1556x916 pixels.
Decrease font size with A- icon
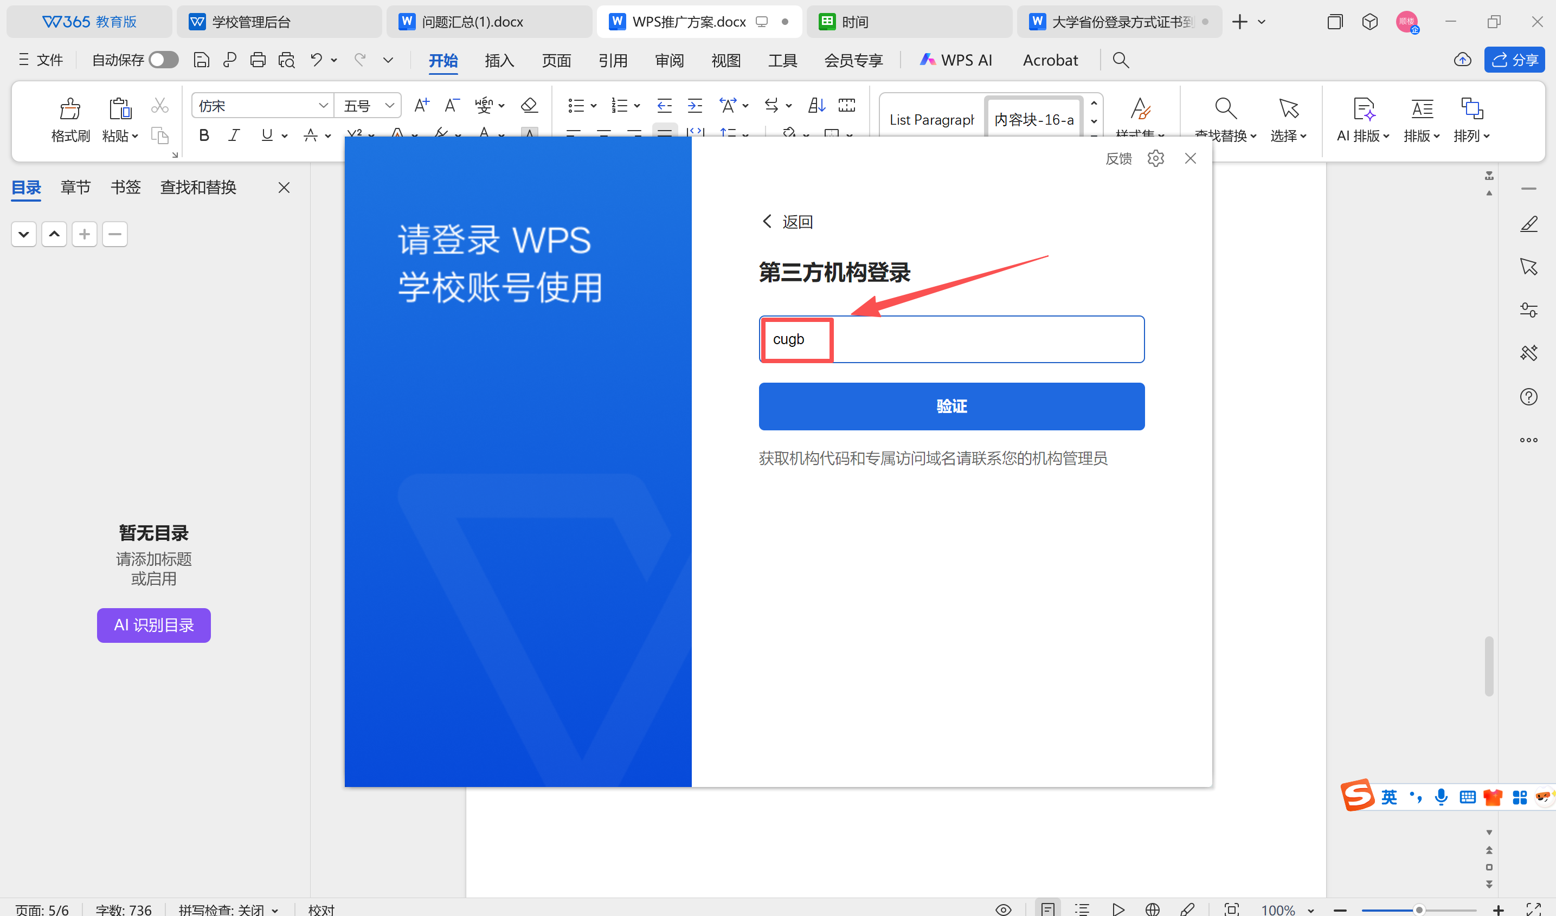[x=452, y=106]
